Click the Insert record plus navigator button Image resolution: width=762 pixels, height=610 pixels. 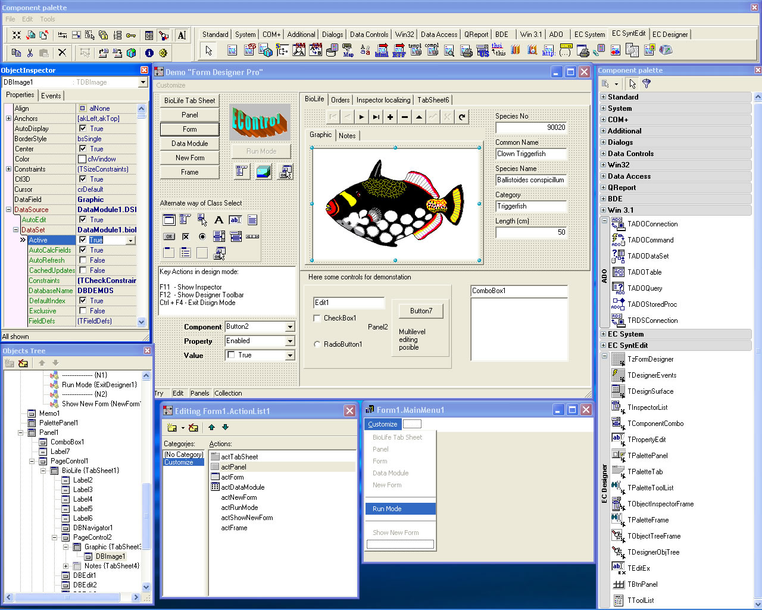pyautogui.click(x=390, y=117)
